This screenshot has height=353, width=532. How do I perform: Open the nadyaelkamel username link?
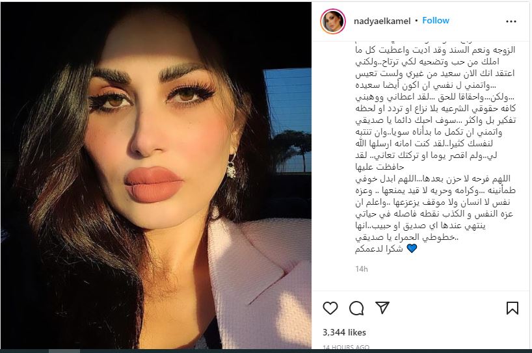[382, 21]
